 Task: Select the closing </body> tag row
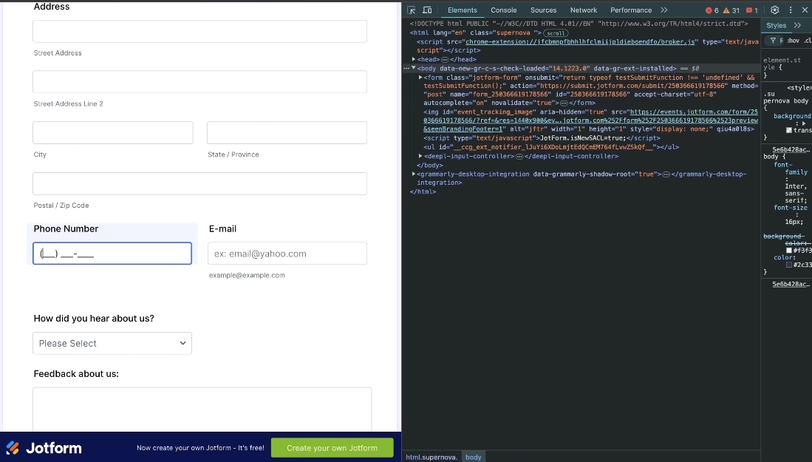tap(430, 166)
